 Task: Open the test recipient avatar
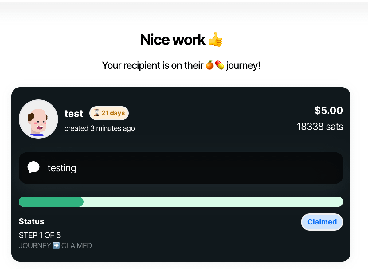38,119
